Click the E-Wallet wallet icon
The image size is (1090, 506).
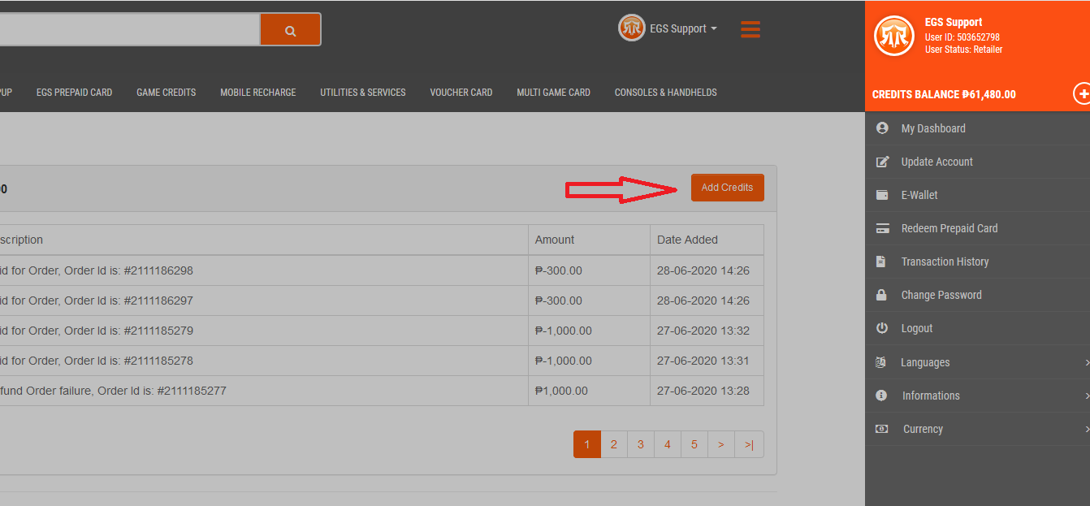pos(882,195)
